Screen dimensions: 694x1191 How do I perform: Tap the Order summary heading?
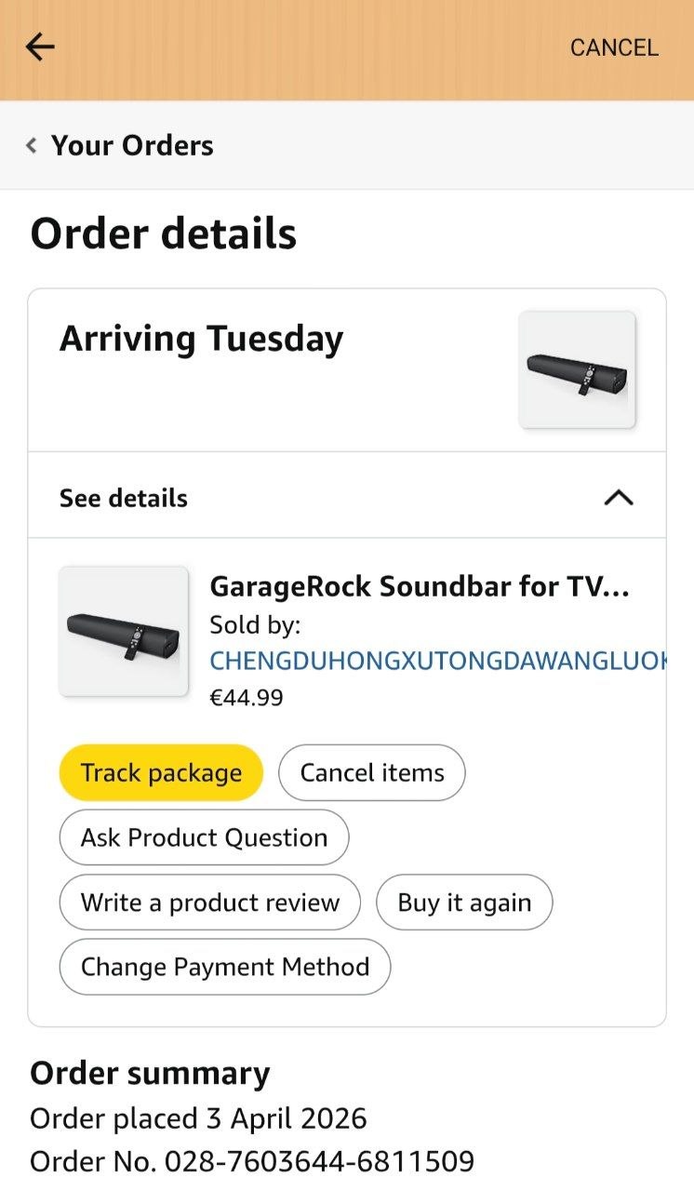click(x=150, y=1074)
